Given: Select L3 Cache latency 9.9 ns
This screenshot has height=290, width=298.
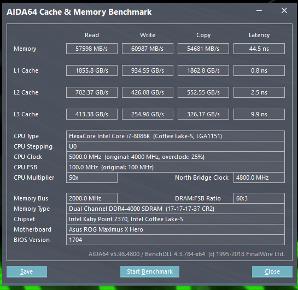Looking at the screenshot, I should [x=259, y=114].
